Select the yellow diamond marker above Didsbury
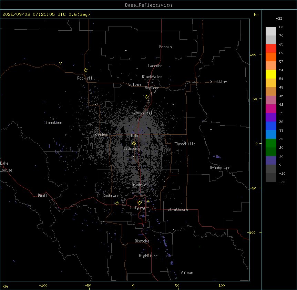 point(134,143)
